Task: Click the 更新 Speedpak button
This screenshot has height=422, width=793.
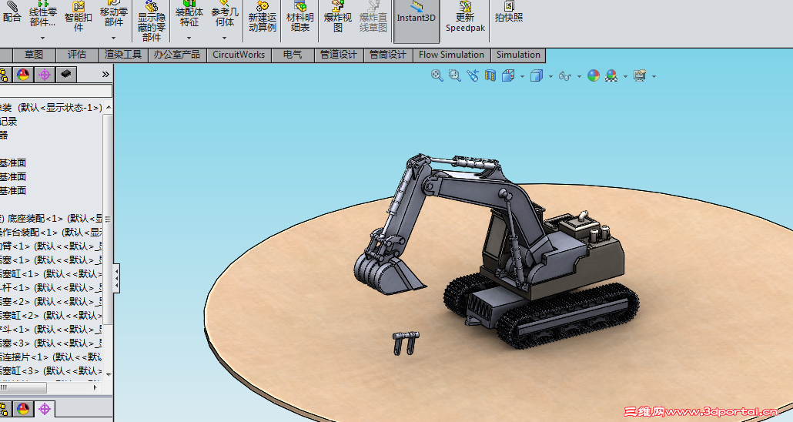Action: point(465,21)
